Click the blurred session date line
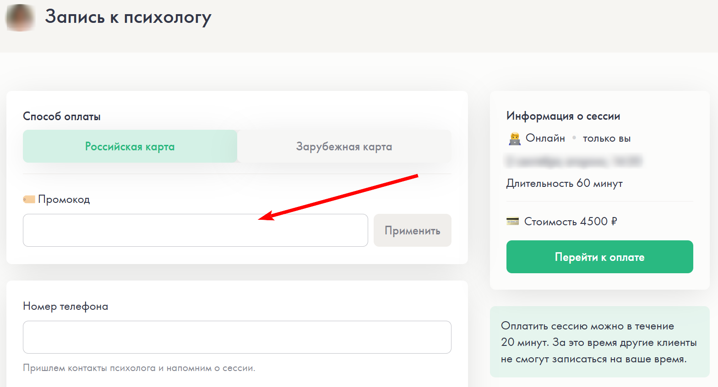 573,161
